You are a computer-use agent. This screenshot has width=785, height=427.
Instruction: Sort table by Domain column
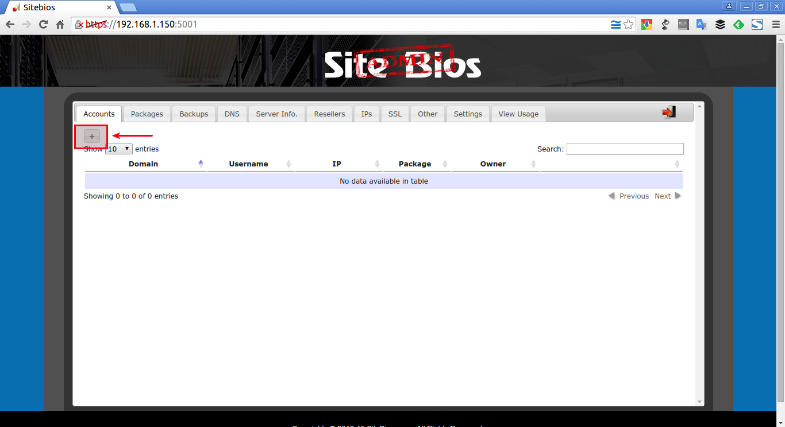click(x=145, y=164)
